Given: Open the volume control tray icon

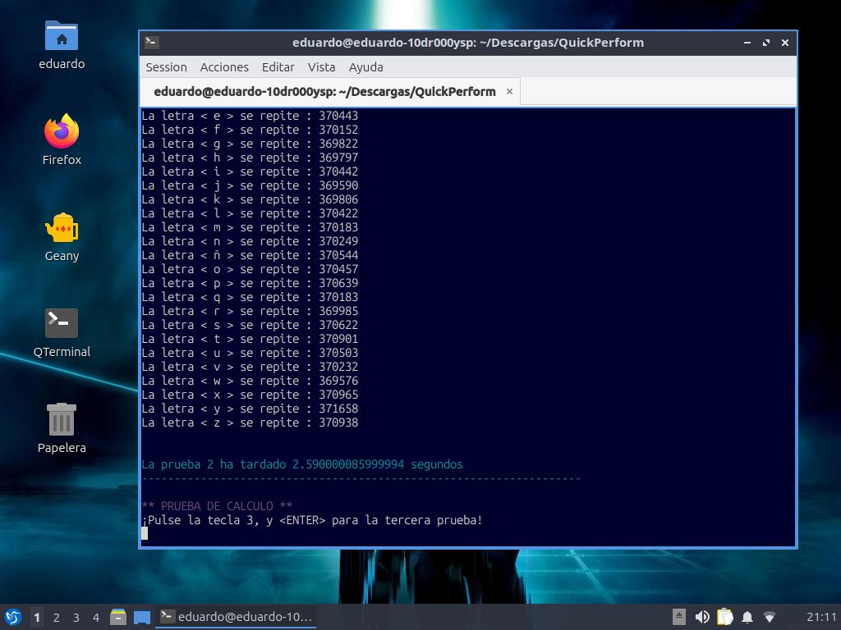Looking at the screenshot, I should (x=702, y=617).
